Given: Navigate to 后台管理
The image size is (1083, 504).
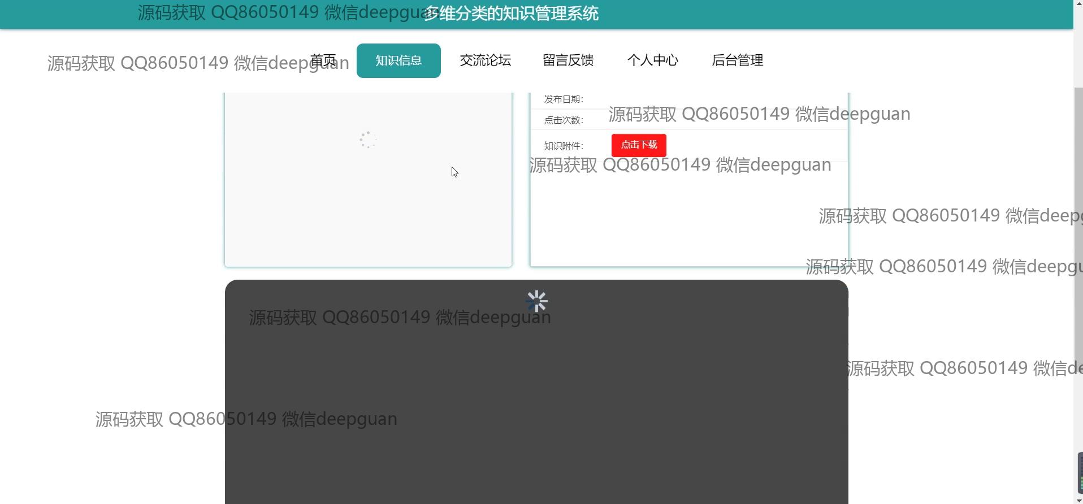Looking at the screenshot, I should tap(738, 60).
